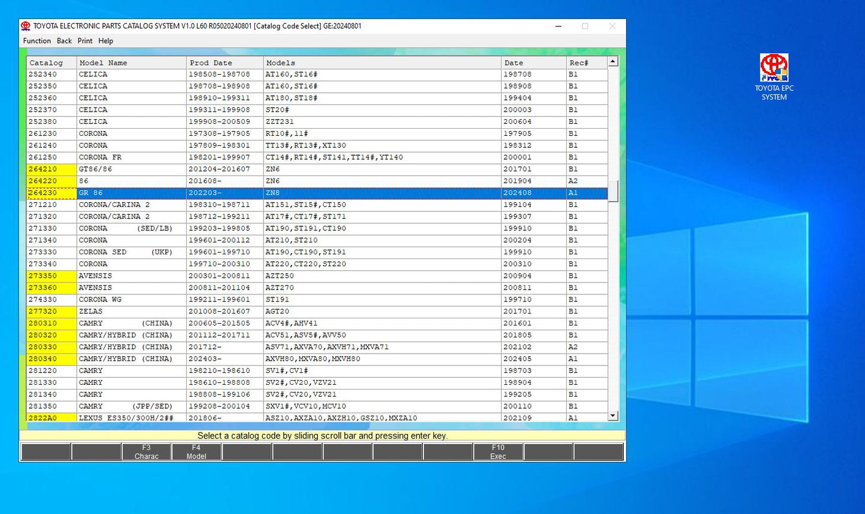This screenshot has height=514, width=865.
Task: Click the ZN8 models cell
Action: (x=383, y=193)
